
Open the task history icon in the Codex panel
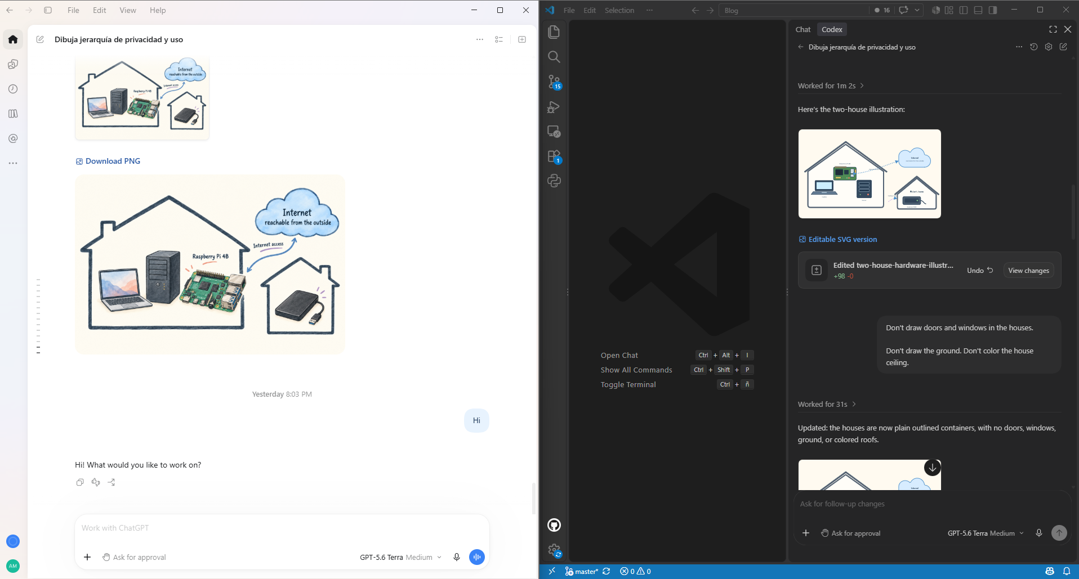click(1034, 47)
